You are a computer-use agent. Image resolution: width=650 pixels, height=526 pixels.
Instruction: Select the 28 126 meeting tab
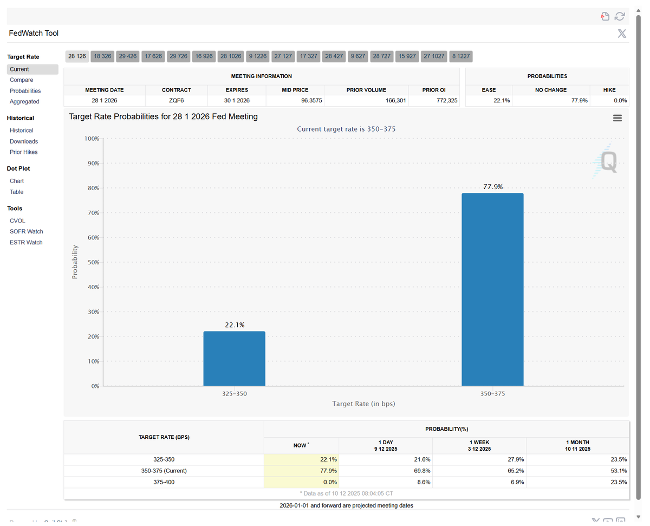coord(77,56)
